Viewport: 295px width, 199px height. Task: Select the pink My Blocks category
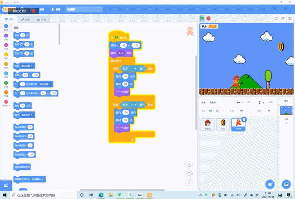[6, 103]
